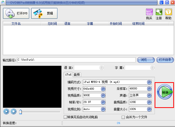Image resolution: width=175 pixels, height=127 pixels.
Task: Click the 字幕 column header
Action: tap(97, 24)
